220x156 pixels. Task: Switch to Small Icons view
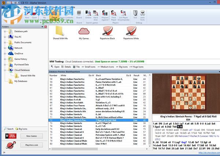coord(88,67)
